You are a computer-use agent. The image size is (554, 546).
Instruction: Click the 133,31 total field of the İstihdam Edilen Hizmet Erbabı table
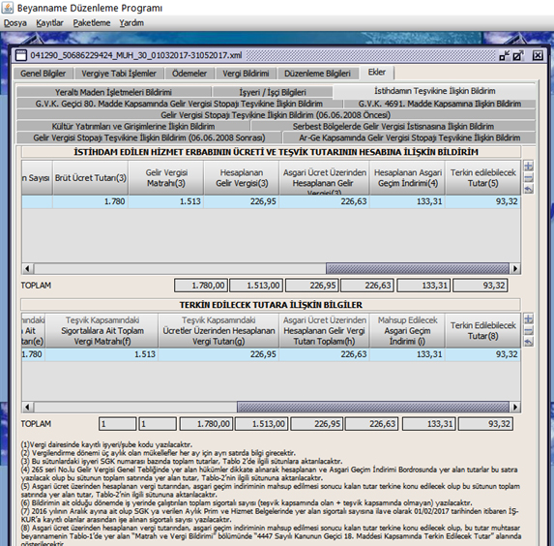coord(423,286)
